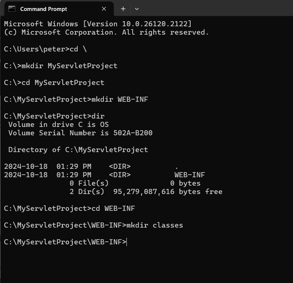Image resolution: width=293 pixels, height=283 pixels.
Task: Close the Command Prompt tab
Action: pos(104,9)
